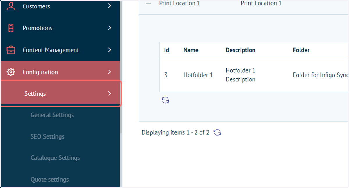Click the Settings submenu chevron
This screenshot has width=349, height=188.
[109, 93]
